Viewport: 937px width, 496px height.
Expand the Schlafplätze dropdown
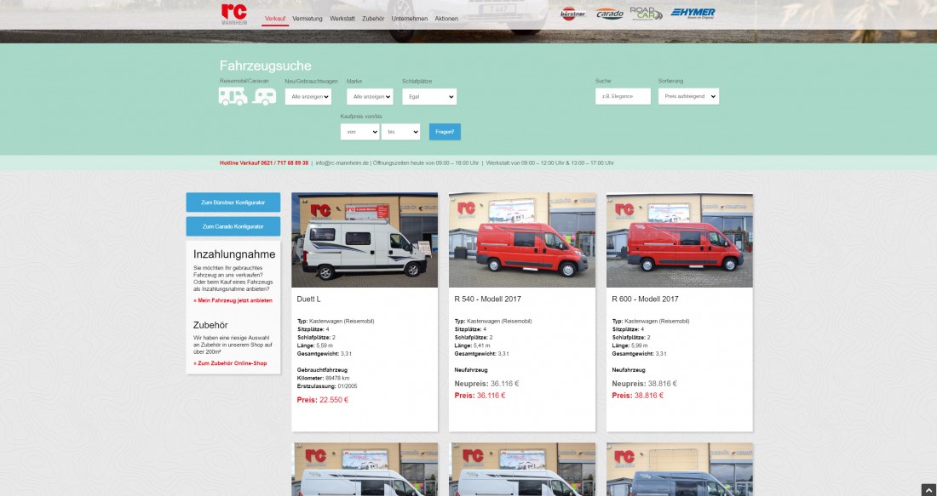[429, 97]
